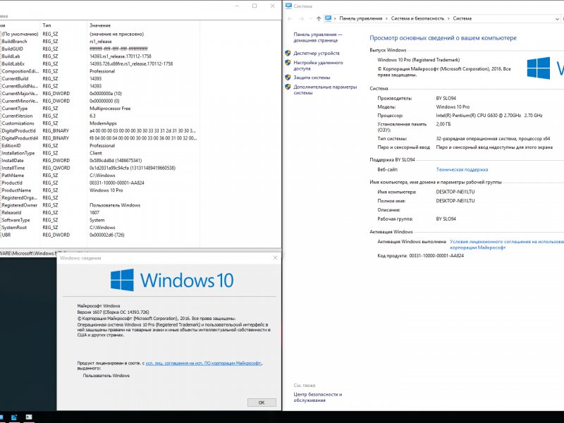Screen dimensions: 564x423
Task: Open Центр безопасности и обслуживания link
Action: (318, 397)
